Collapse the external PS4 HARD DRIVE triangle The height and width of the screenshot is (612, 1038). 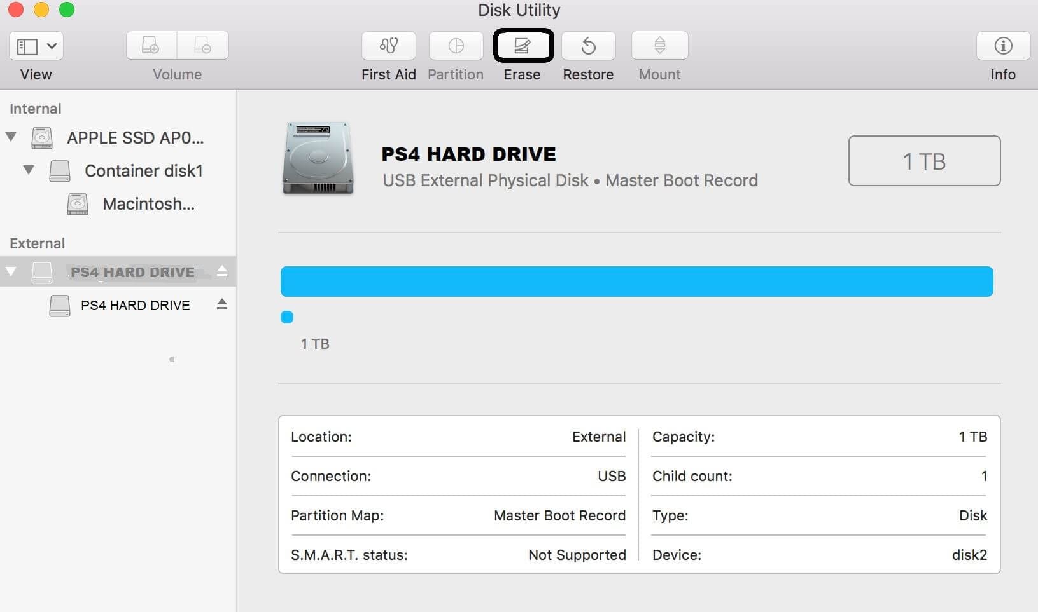(x=11, y=271)
